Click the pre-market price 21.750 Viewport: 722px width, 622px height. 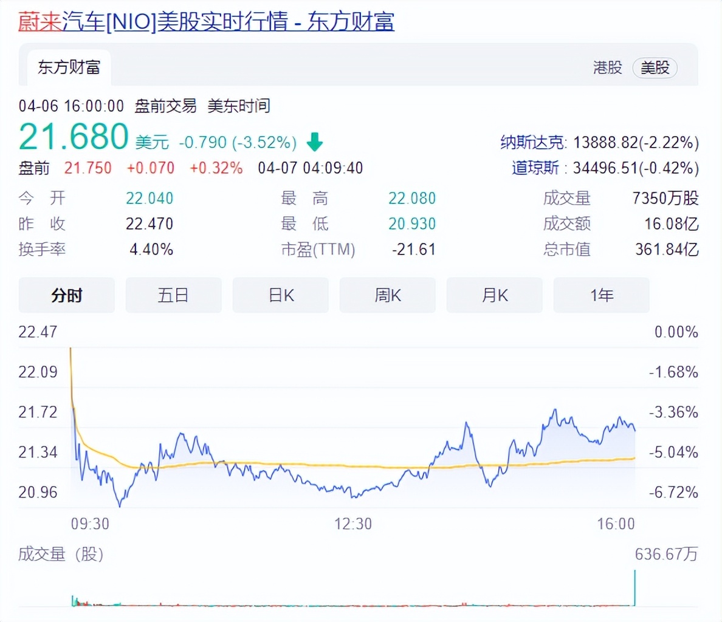point(88,168)
